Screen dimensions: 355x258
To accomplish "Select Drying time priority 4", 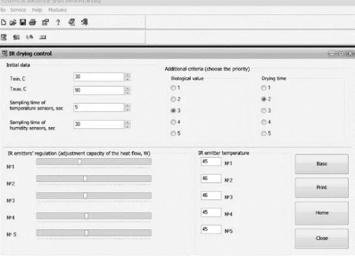I will tap(263, 122).
